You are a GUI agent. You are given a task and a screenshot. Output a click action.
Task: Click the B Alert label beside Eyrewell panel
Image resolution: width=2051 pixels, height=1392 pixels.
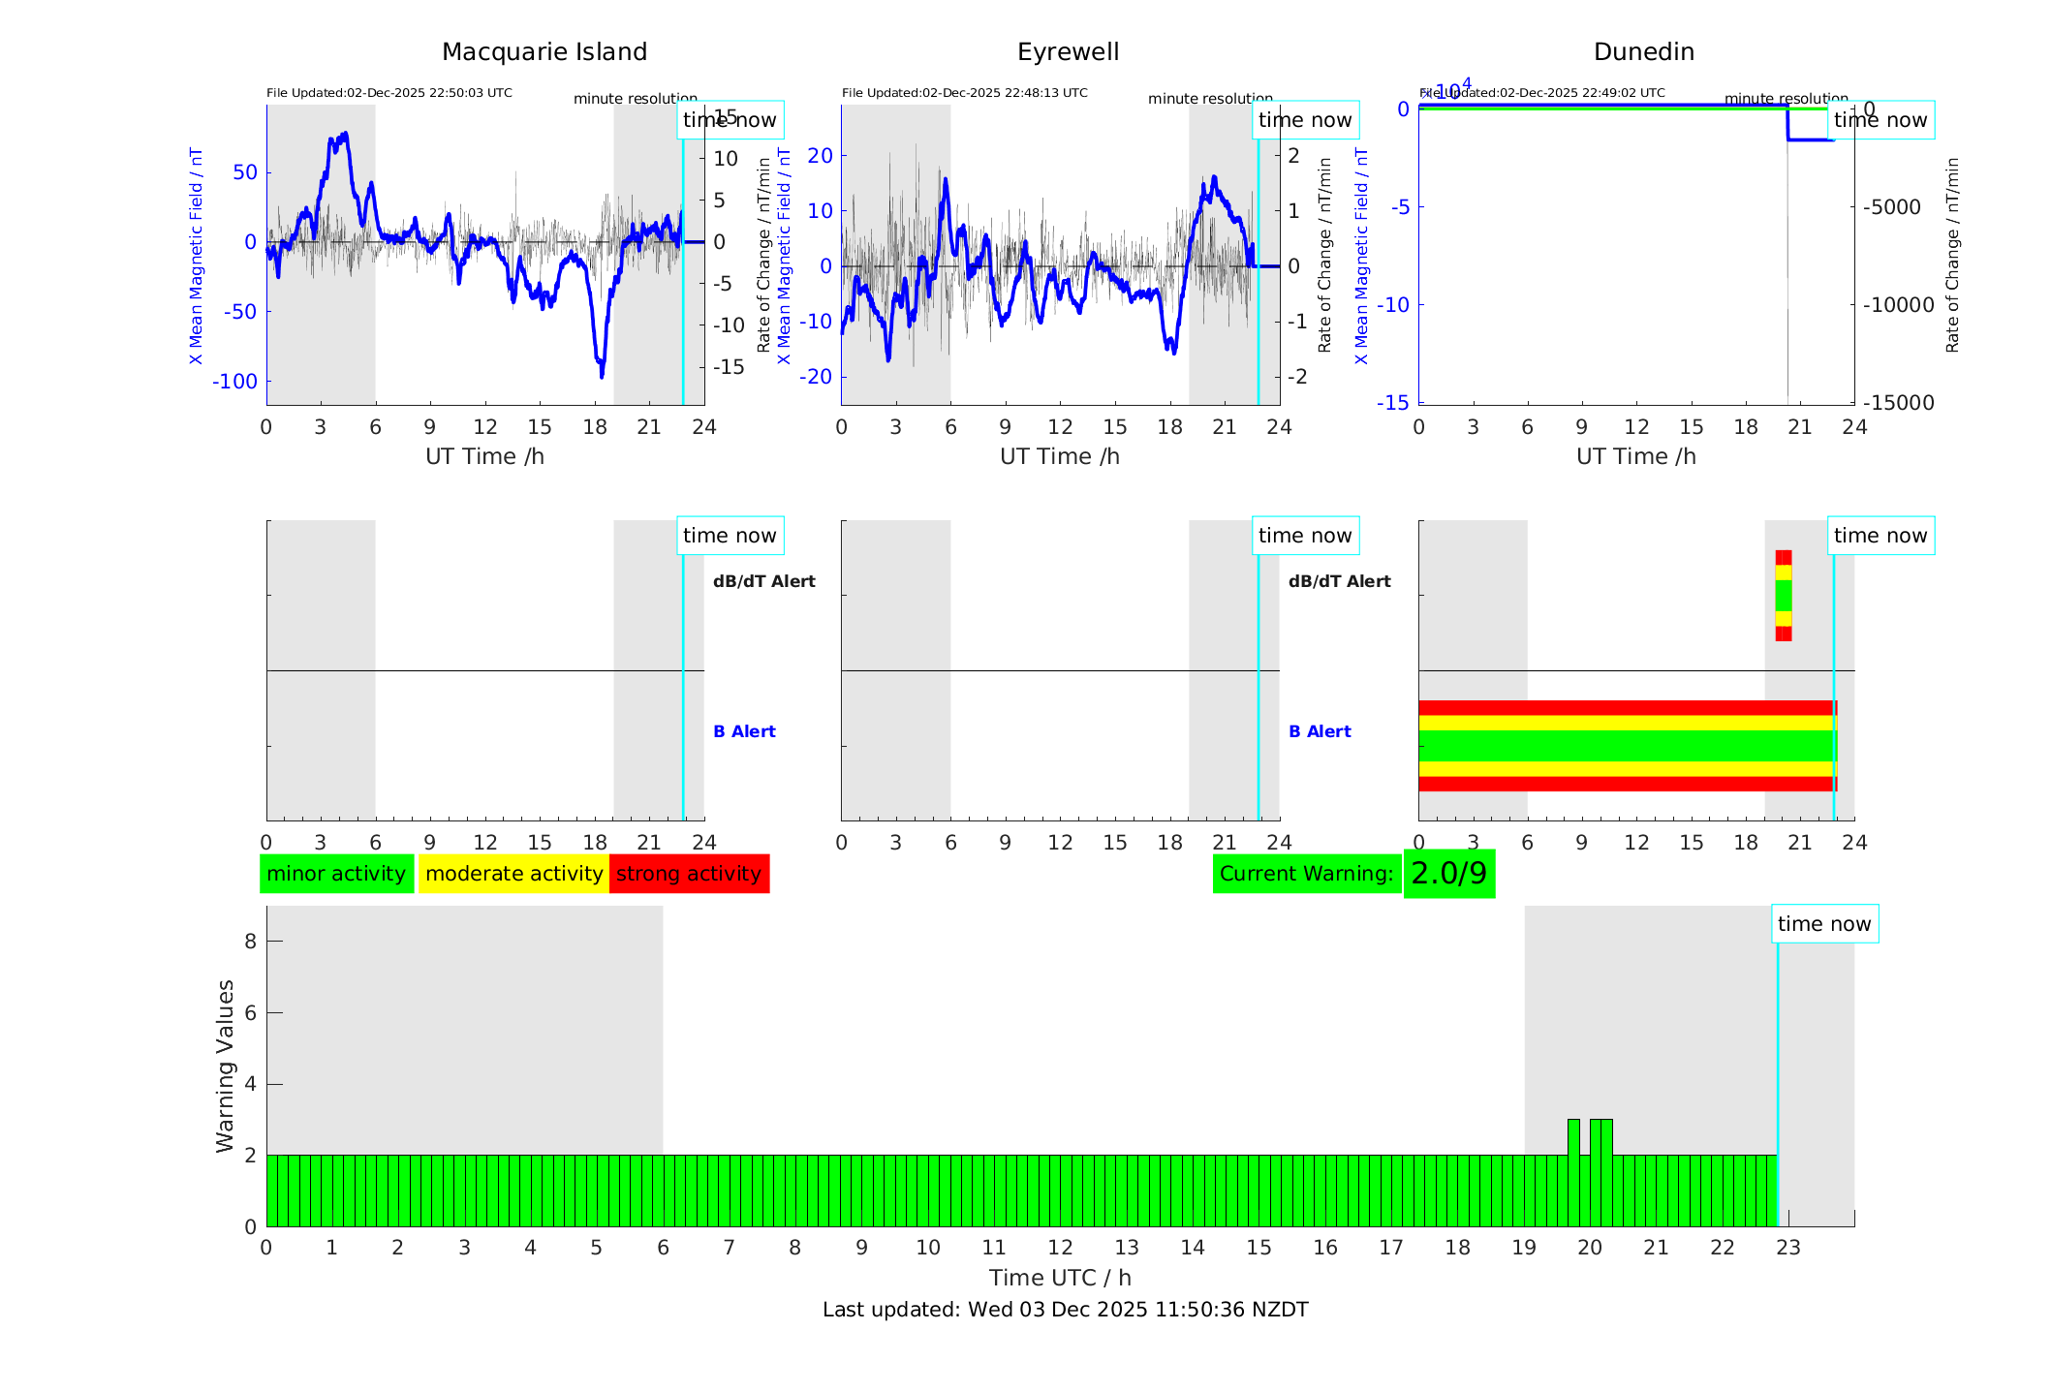1319,731
